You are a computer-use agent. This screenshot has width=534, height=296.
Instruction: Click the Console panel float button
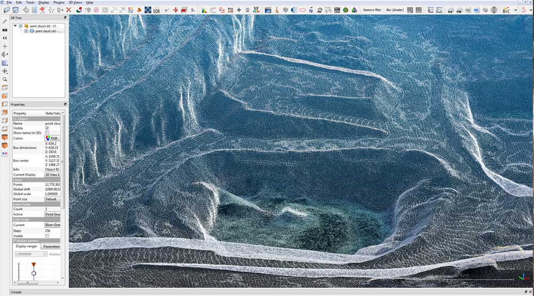(x=526, y=292)
